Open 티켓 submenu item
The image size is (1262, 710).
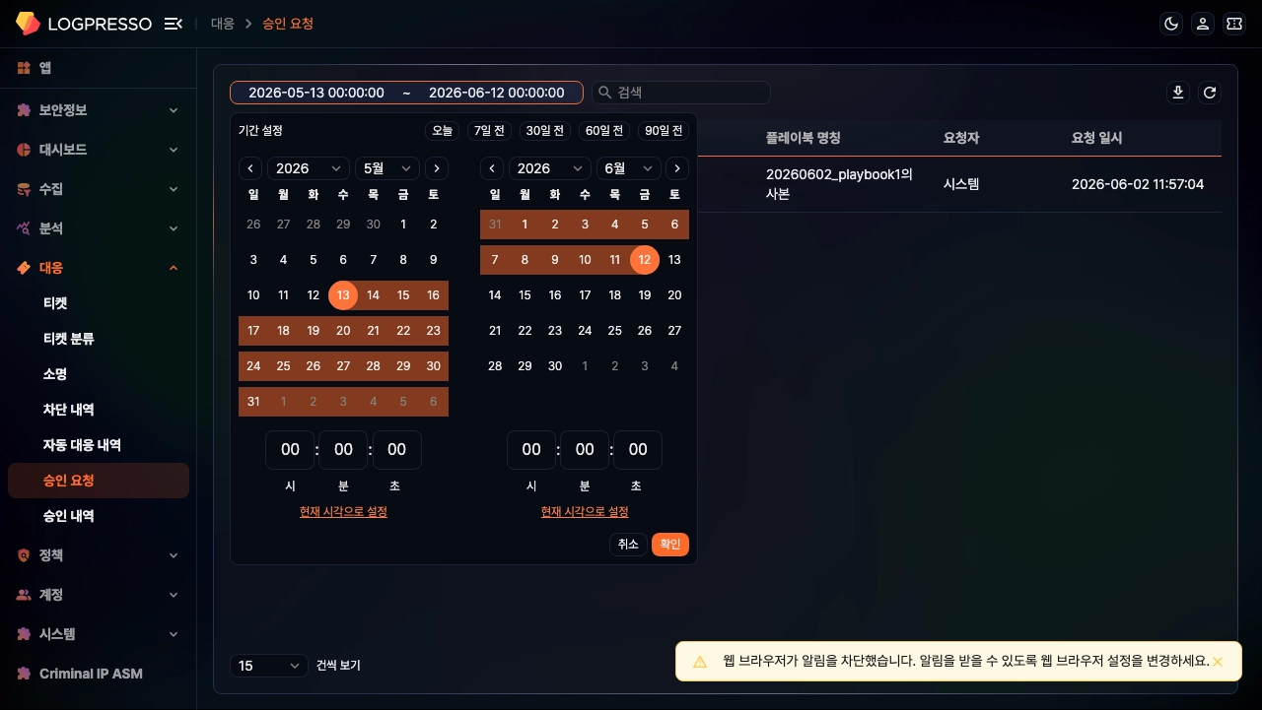98,303
